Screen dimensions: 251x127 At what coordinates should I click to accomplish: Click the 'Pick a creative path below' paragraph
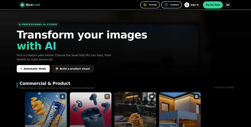[x=64, y=57]
